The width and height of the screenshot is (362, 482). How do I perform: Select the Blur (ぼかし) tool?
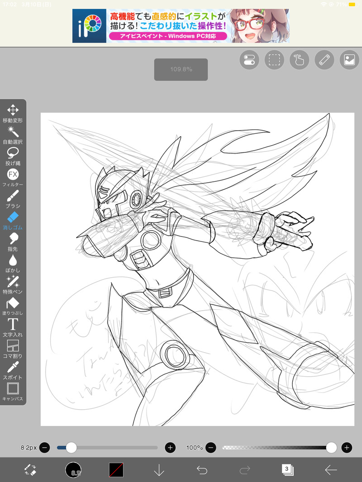click(13, 264)
